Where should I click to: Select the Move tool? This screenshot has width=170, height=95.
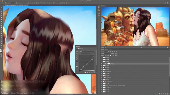tap(1, 8)
